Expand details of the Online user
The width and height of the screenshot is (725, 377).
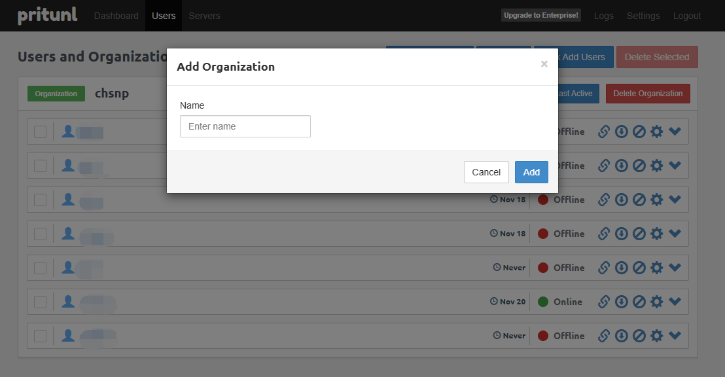click(675, 302)
